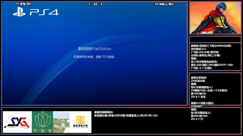Open the meadow girl with sheep image
Viewport: 243px width, 136px height.
[x=61, y=122]
